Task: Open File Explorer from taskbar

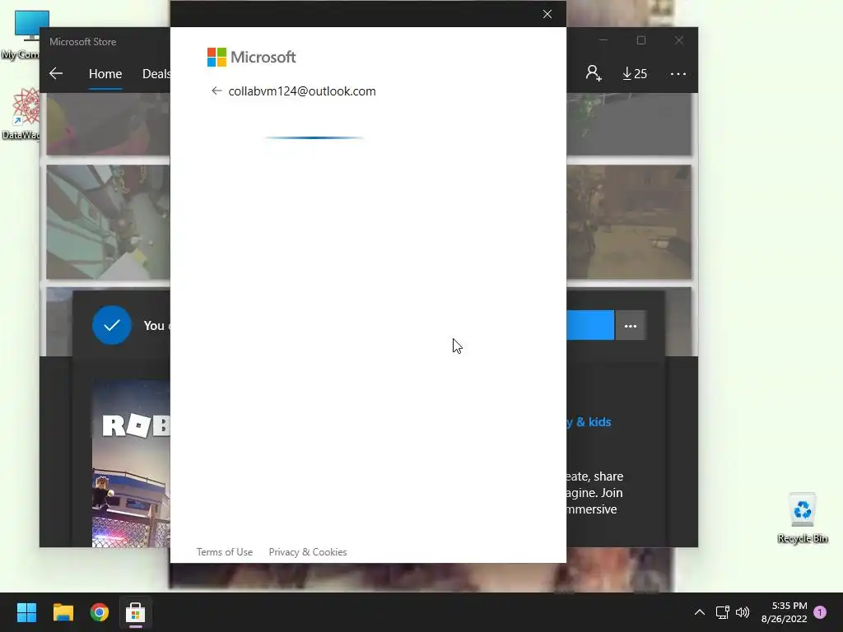Action: (63, 612)
